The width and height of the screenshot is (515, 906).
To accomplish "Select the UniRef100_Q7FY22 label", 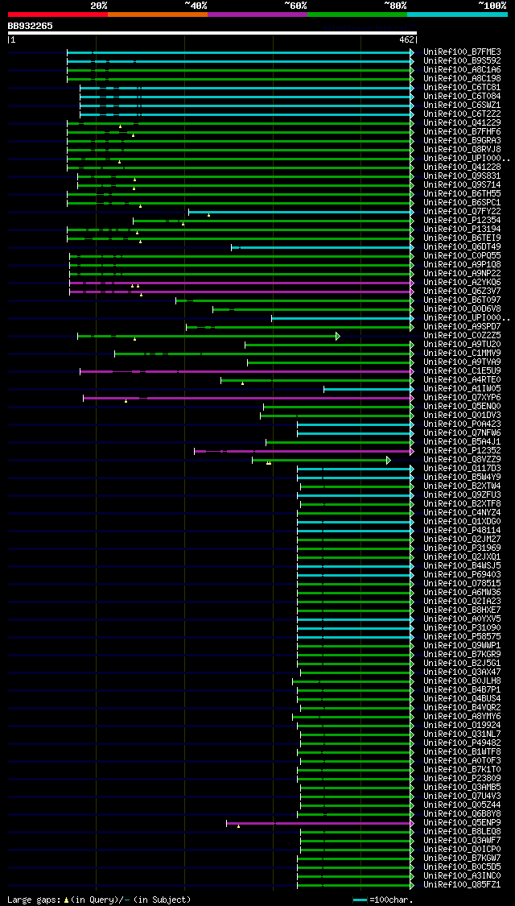I will pyautogui.click(x=462, y=212).
